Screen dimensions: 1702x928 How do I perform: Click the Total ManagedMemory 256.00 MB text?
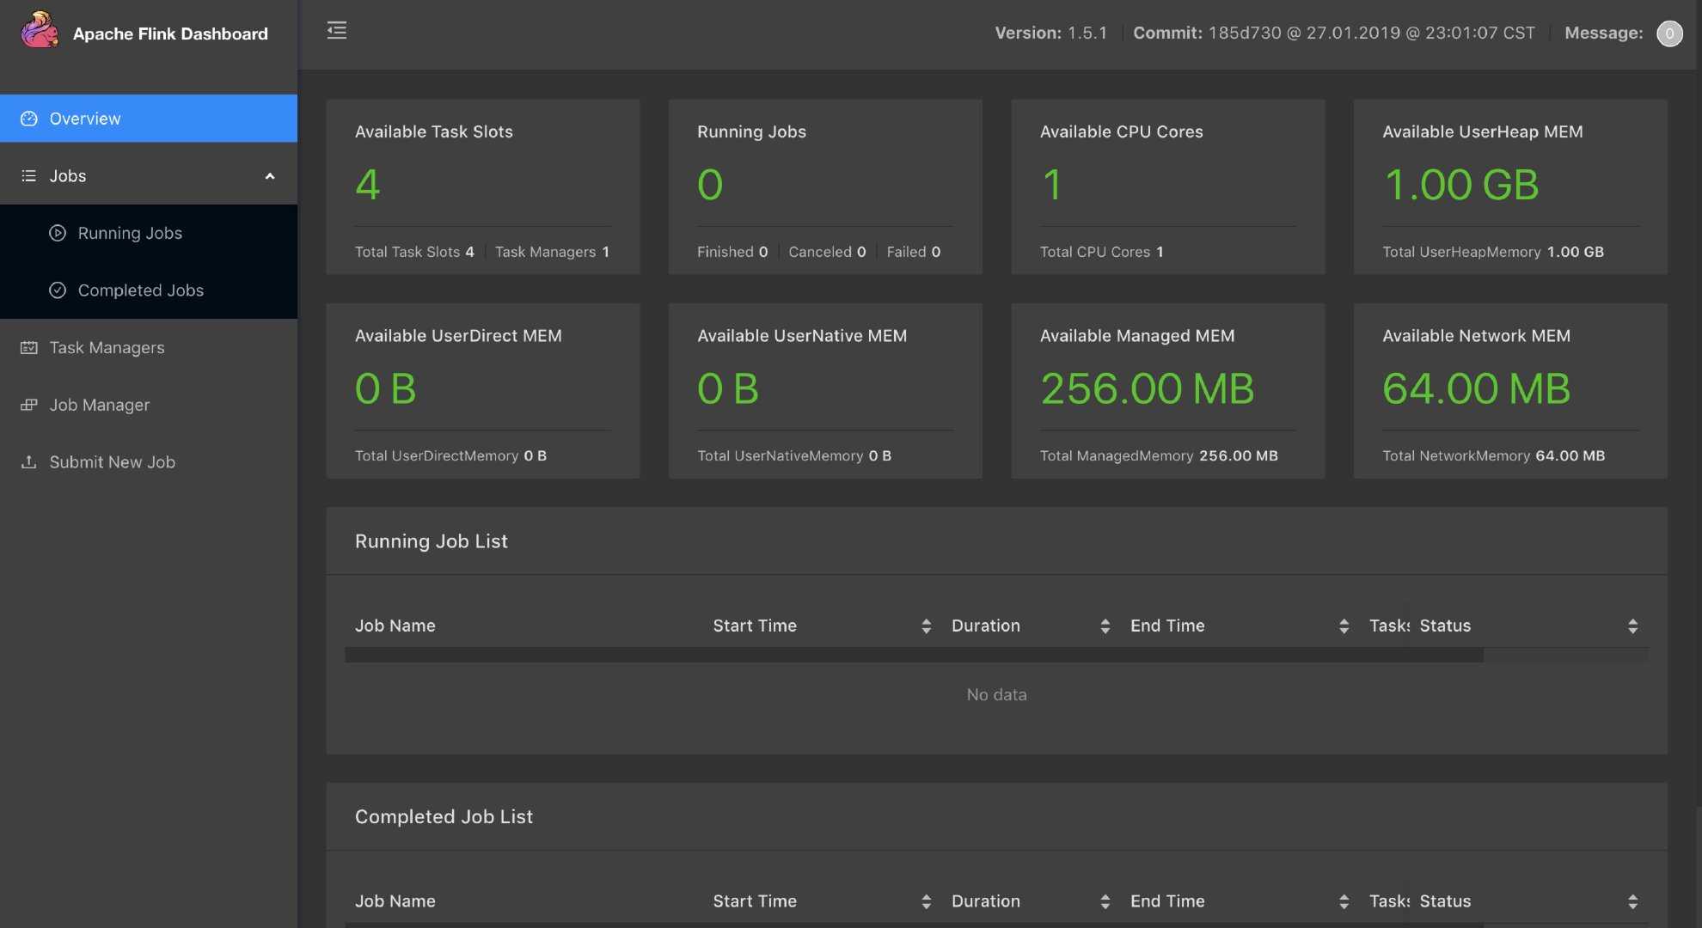(x=1159, y=455)
